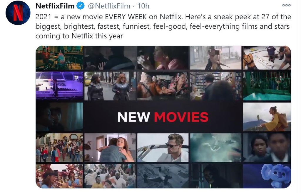Click the bookstore scene thumbnail
The width and height of the screenshot is (301, 193).
click(x=216, y=86)
